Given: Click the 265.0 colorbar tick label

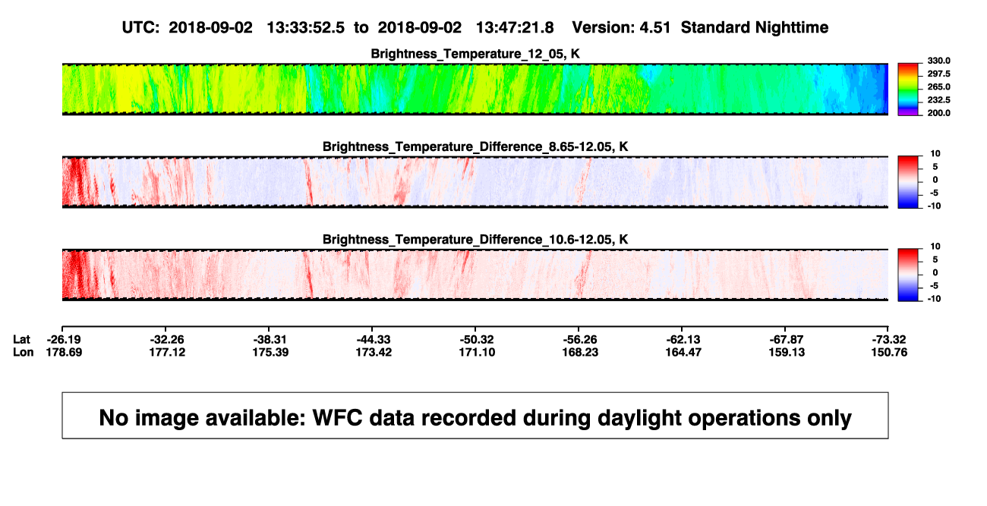Looking at the screenshot, I should [x=938, y=86].
